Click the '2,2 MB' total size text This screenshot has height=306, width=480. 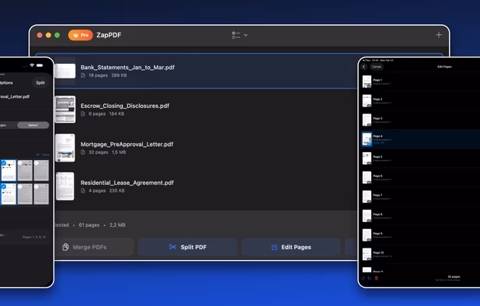click(x=117, y=225)
